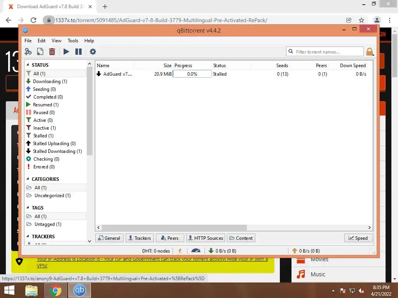The width and height of the screenshot is (398, 298).
Task: Collapse the TRACKERS section
Action: (28, 236)
